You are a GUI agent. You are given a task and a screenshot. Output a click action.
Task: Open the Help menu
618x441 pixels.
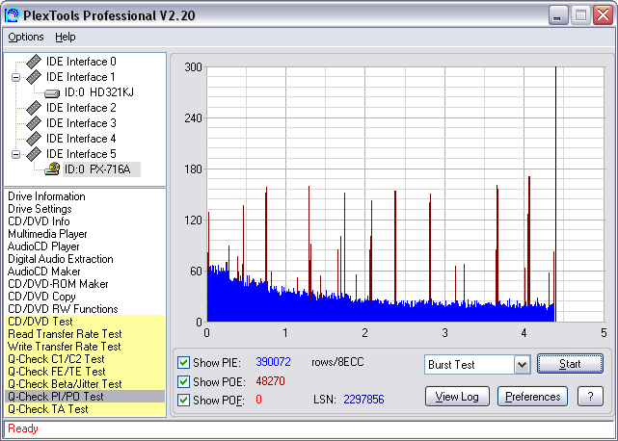click(65, 37)
